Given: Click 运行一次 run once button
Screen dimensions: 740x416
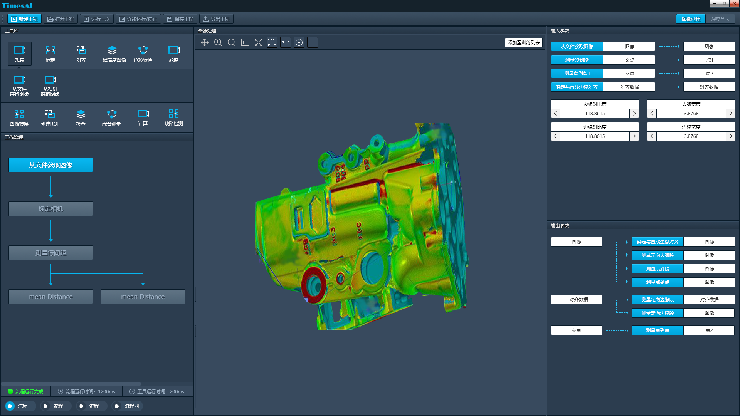Looking at the screenshot, I should pos(97,19).
